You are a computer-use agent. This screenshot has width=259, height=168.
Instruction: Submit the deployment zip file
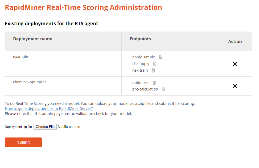23,142
